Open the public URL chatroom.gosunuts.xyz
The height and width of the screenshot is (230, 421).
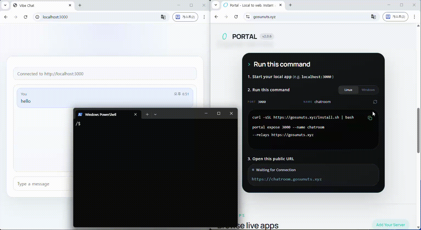coord(287,179)
